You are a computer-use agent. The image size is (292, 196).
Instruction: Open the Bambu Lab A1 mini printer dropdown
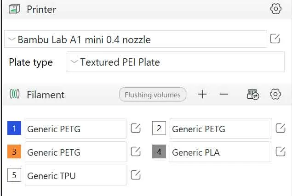coord(136,39)
